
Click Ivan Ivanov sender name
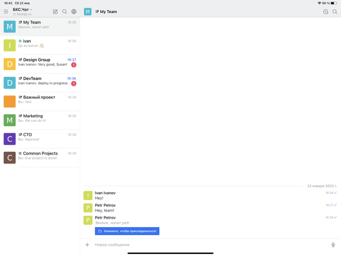pyautogui.click(x=105, y=193)
